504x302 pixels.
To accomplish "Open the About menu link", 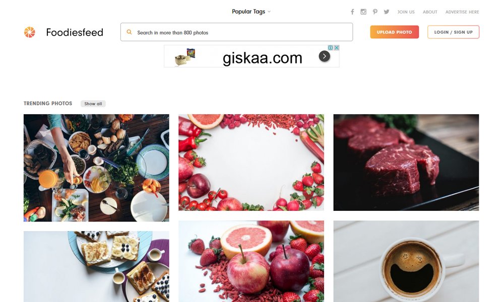I will tap(430, 12).
